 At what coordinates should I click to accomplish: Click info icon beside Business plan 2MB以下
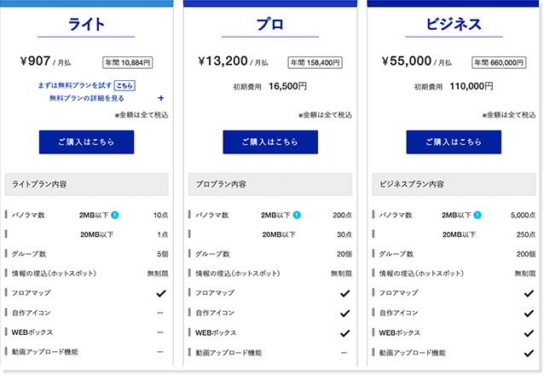click(481, 215)
